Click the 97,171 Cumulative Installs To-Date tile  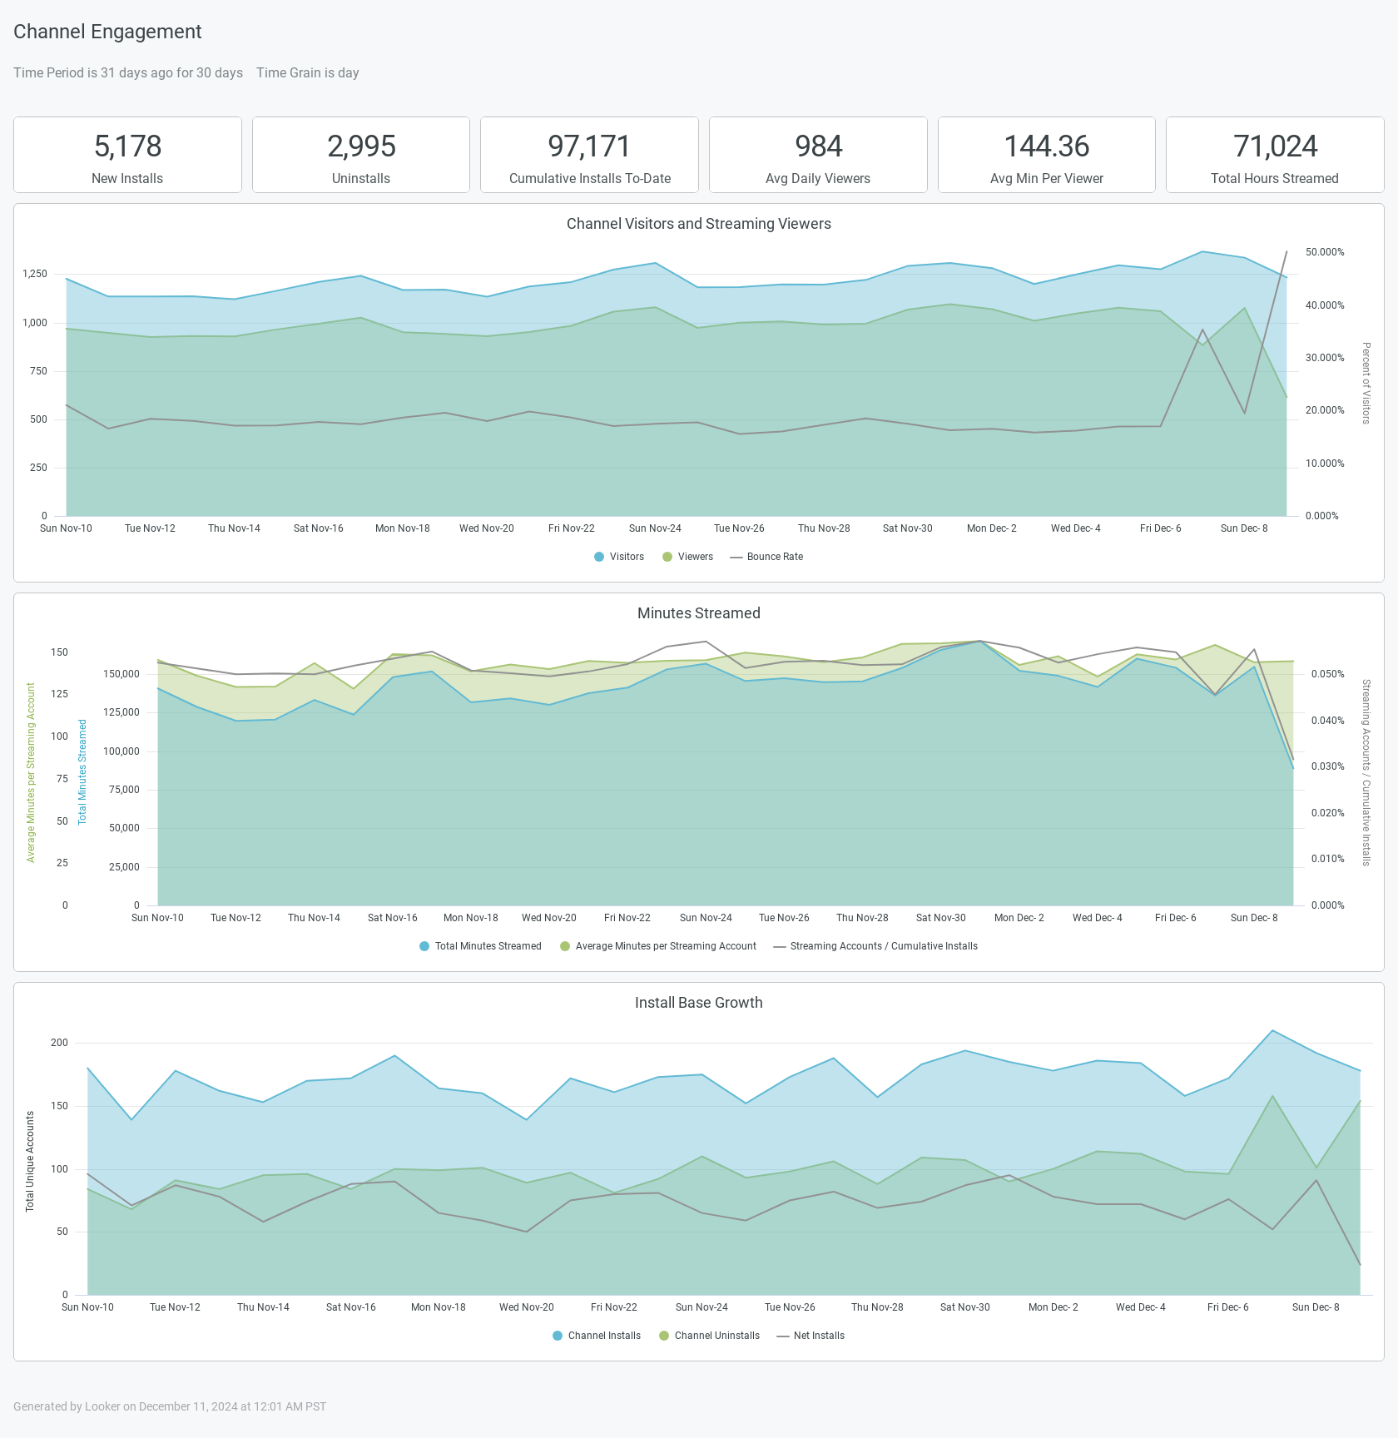coord(589,155)
